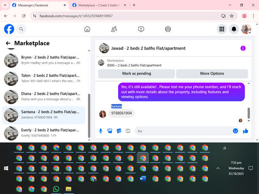The height and width of the screenshot is (194, 259).
Task: Open the Windows notification center
Action: pyautogui.click(x=251, y=168)
